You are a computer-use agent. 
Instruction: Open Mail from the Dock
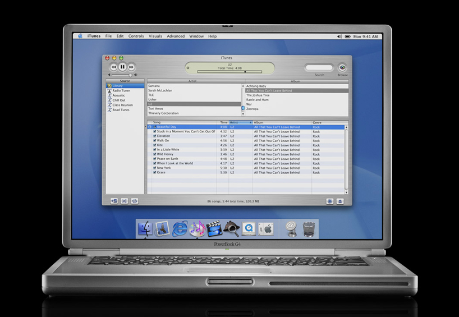click(x=162, y=229)
